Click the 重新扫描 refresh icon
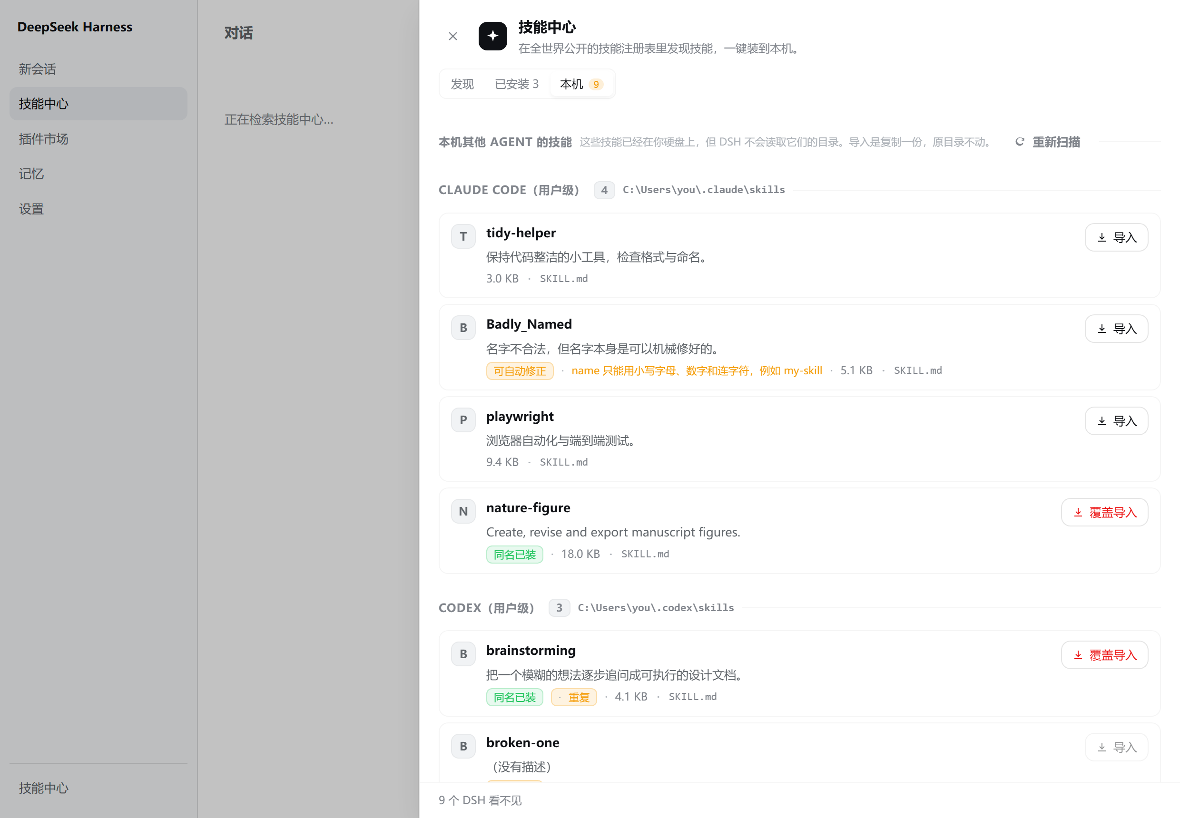This screenshot has height=818, width=1180. click(1020, 142)
